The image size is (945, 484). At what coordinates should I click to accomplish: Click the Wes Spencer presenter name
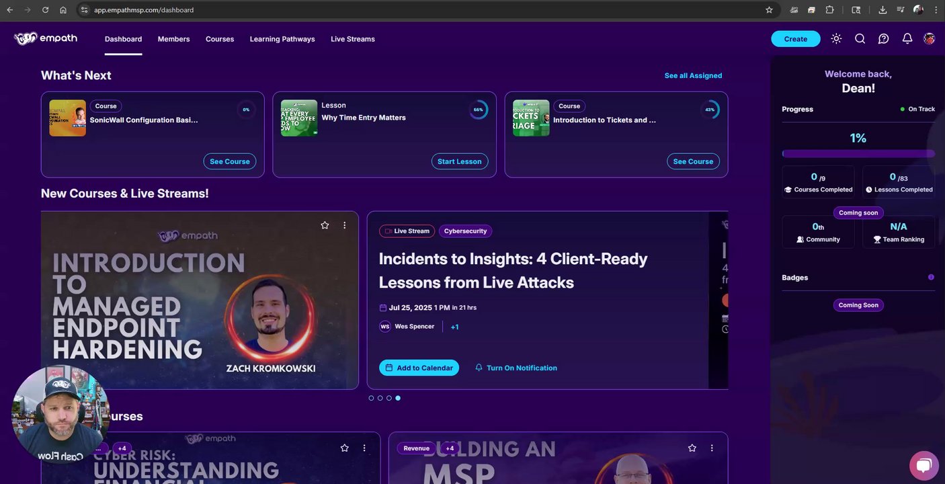(415, 327)
